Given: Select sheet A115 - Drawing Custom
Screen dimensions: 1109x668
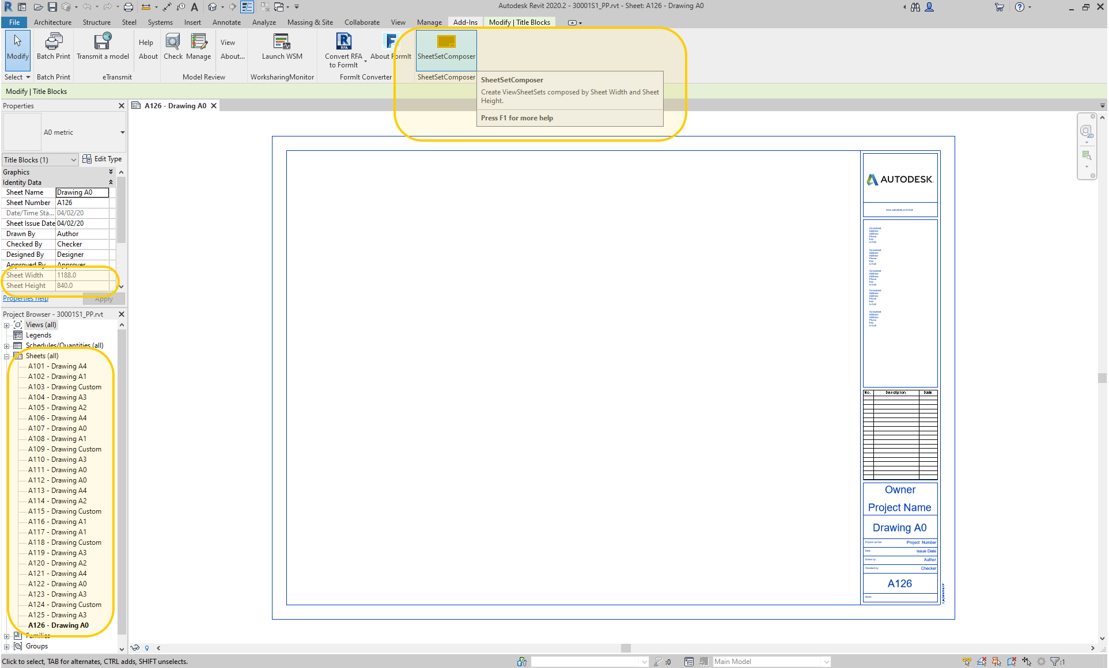Looking at the screenshot, I should [65, 511].
